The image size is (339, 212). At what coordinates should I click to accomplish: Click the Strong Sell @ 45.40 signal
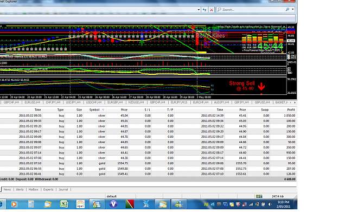click(242, 86)
